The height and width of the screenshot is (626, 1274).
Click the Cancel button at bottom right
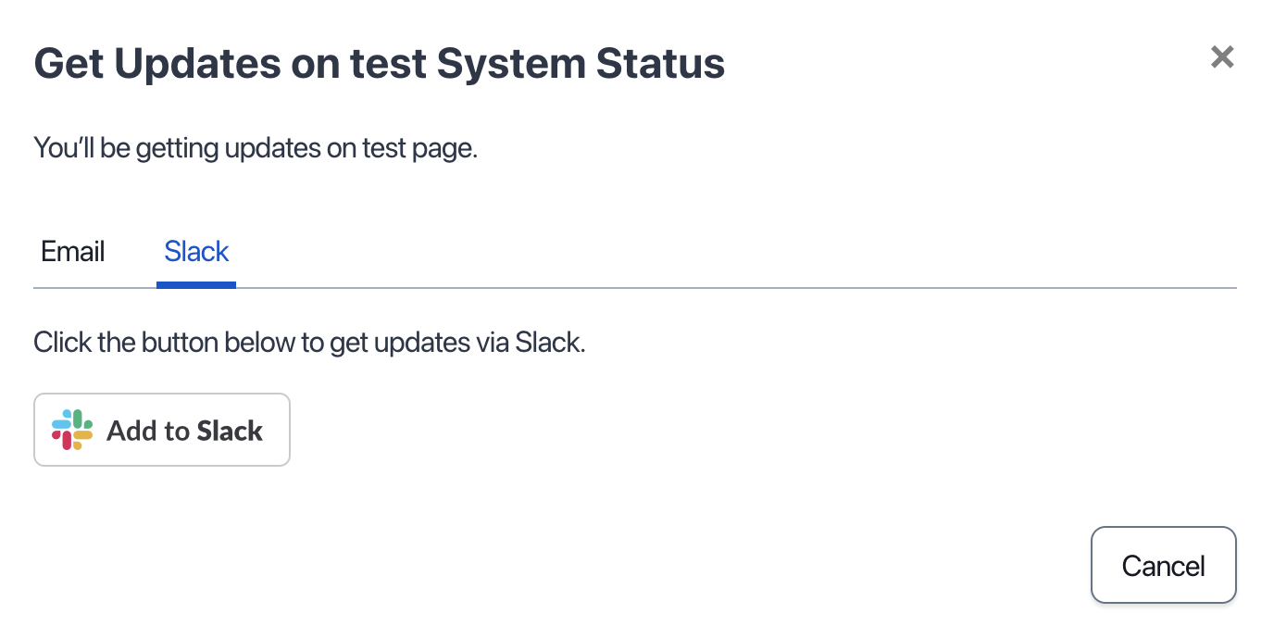[x=1164, y=566]
